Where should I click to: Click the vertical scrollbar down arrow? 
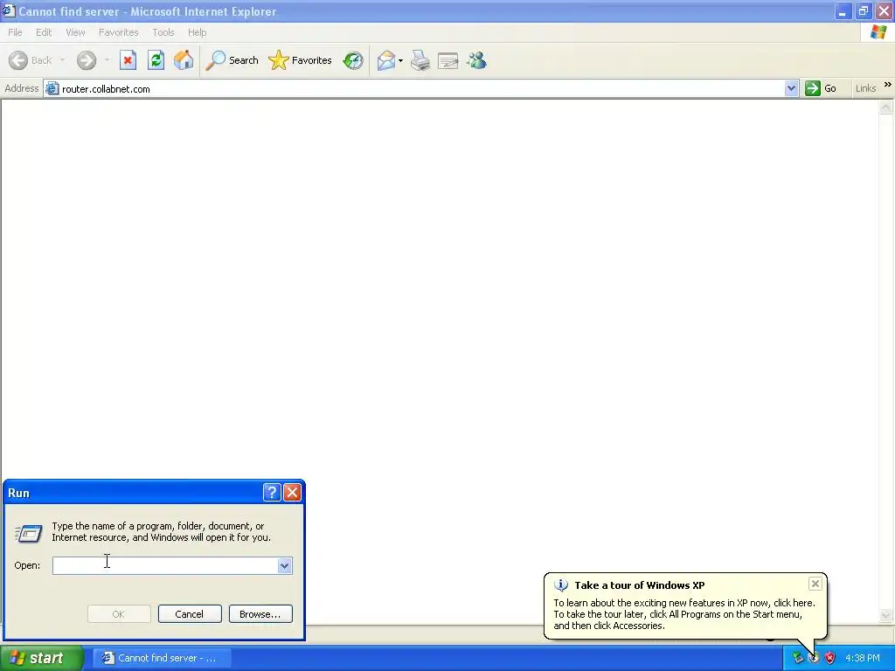pyautogui.click(x=886, y=615)
